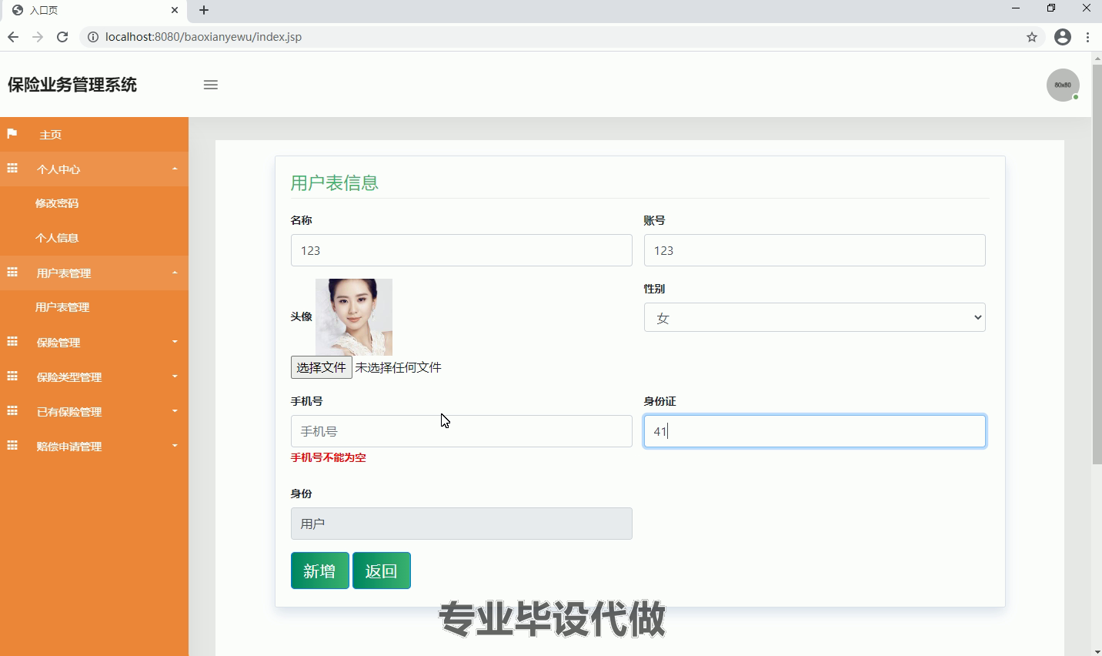Open a new browser tab
The height and width of the screenshot is (656, 1102).
(x=204, y=10)
